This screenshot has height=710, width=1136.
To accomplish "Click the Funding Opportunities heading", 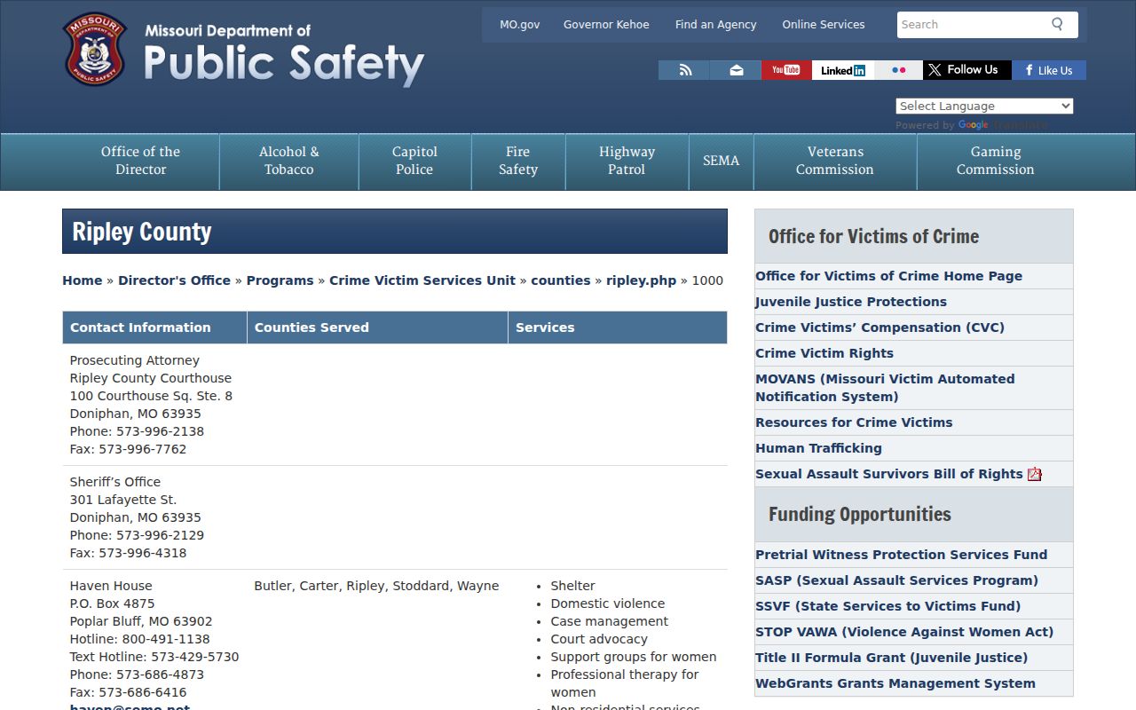I will [860, 515].
